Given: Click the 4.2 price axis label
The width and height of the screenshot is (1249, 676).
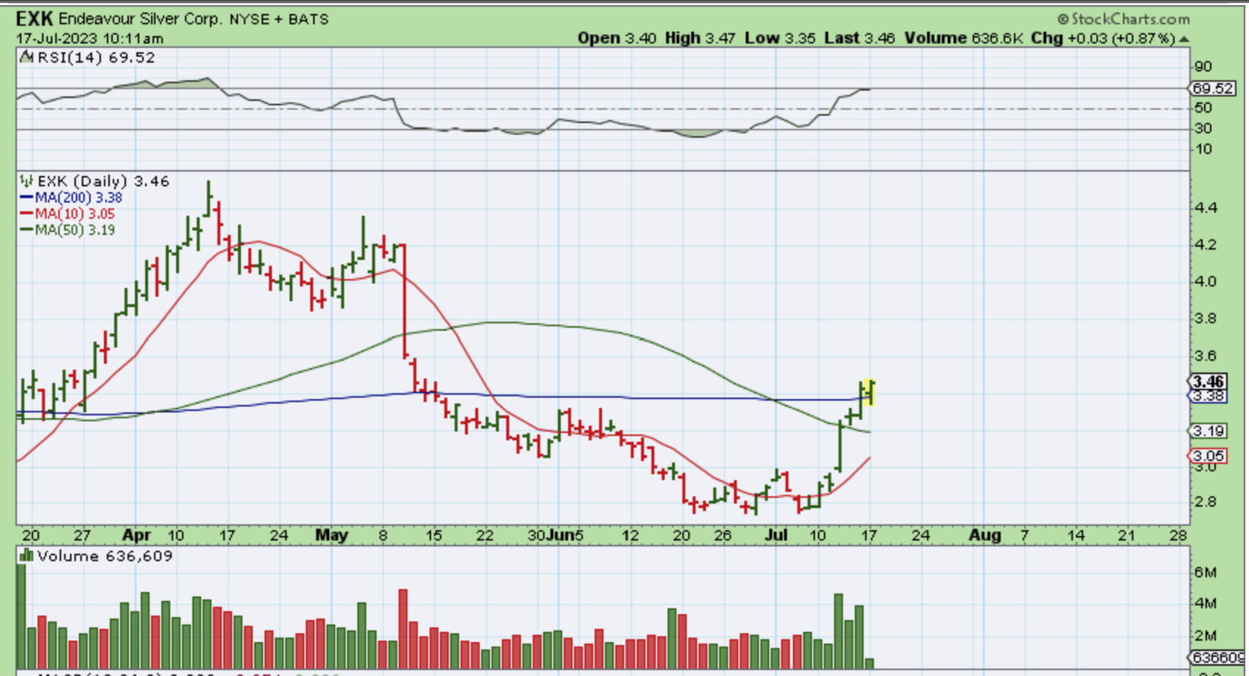Looking at the screenshot, I should 1206,244.
